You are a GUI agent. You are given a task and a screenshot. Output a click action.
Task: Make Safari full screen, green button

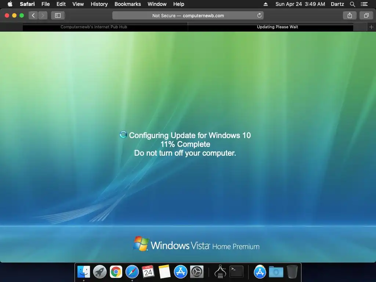[x=22, y=15]
